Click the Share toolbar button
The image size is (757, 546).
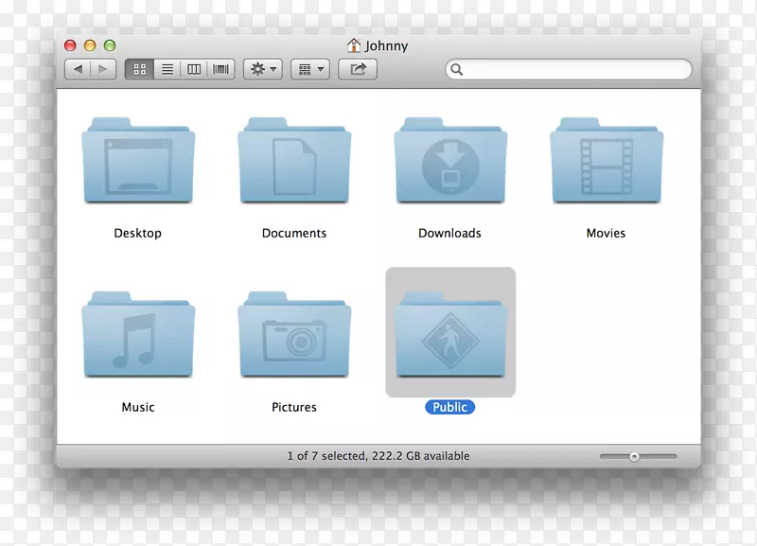click(358, 69)
